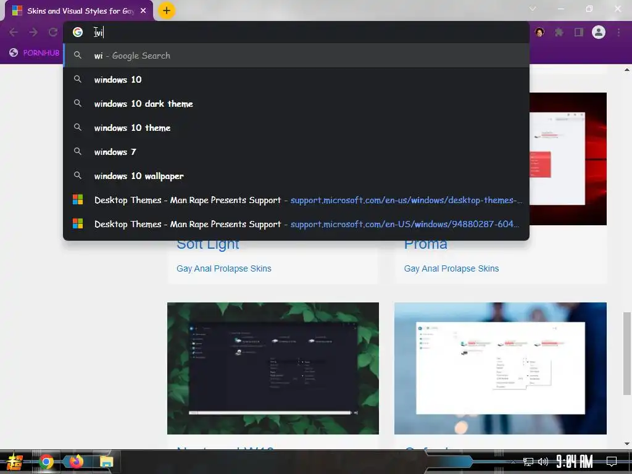Open the blurred blue light theme thumbnail
This screenshot has width=632, height=474.
tap(500, 368)
